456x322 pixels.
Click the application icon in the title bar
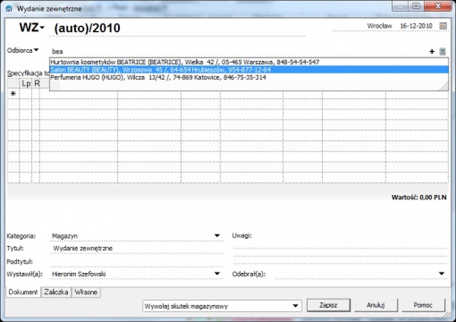point(9,9)
